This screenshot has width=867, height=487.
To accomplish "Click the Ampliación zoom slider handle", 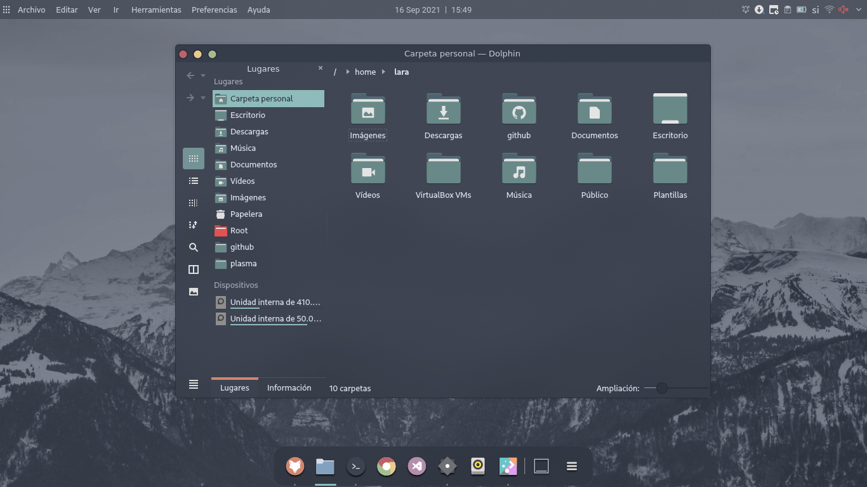I will 662,388.
